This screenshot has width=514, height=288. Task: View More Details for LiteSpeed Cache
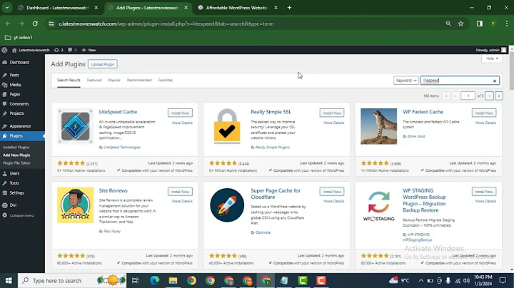point(182,123)
